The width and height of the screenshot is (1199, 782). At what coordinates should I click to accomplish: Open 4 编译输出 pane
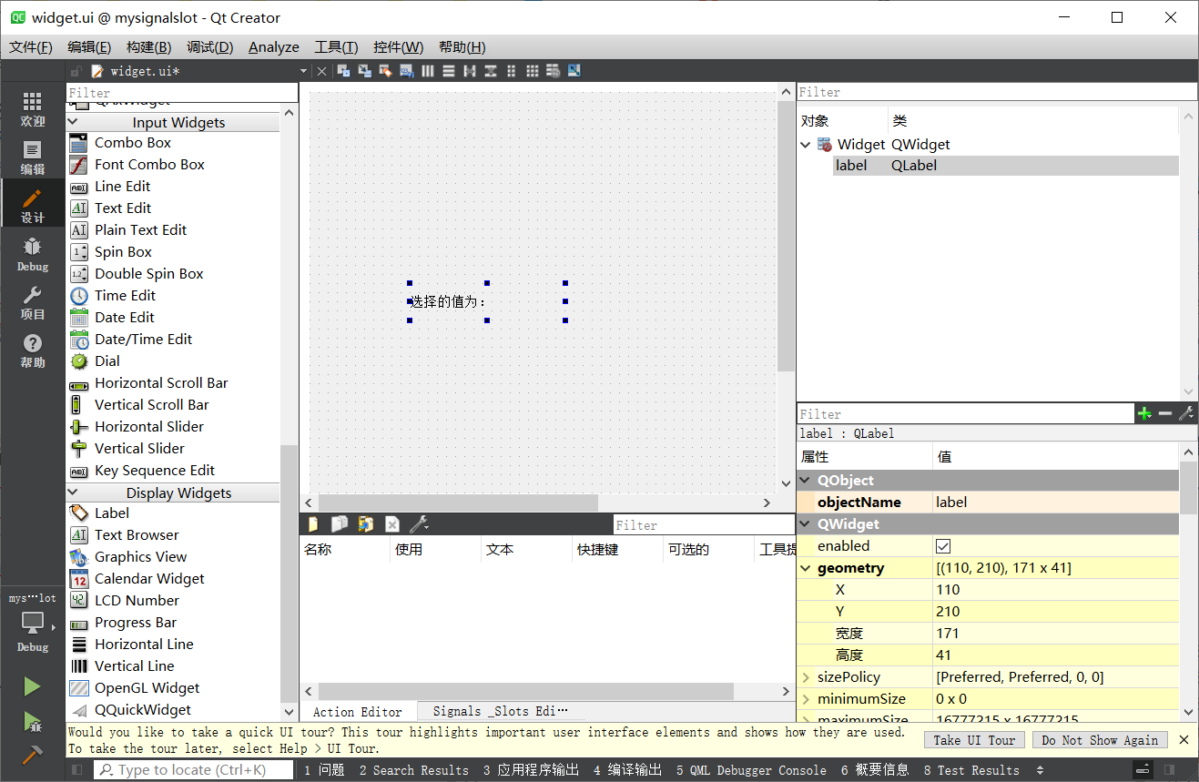pyautogui.click(x=627, y=770)
